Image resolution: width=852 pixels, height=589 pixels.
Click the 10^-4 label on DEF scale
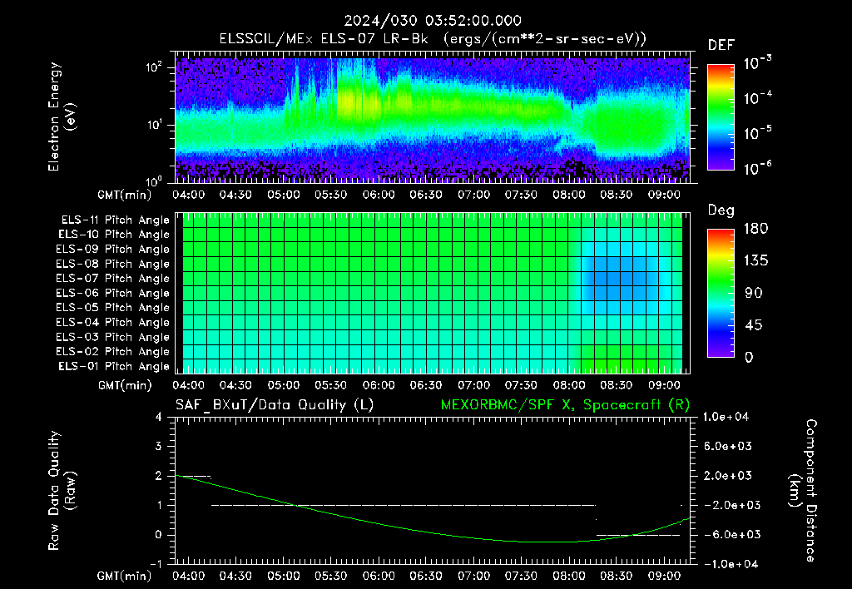(757, 98)
